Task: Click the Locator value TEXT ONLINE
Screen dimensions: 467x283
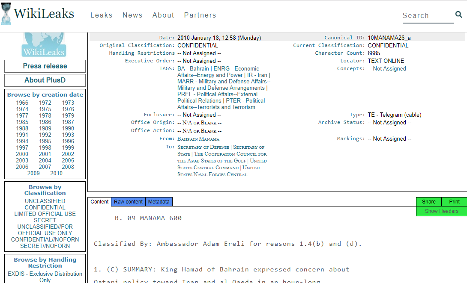Action: click(386, 61)
